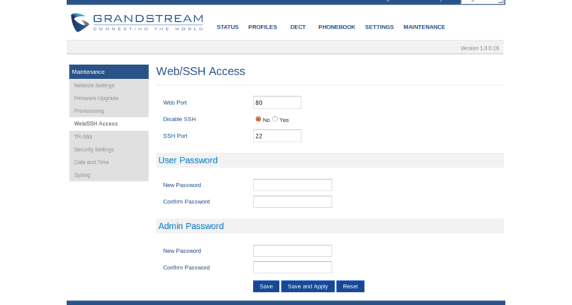Select No for Disable SSH
This screenshot has height=305, width=572.
tap(258, 119)
